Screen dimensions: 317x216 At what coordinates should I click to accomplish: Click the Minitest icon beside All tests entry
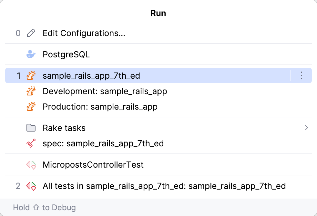tap(31, 186)
